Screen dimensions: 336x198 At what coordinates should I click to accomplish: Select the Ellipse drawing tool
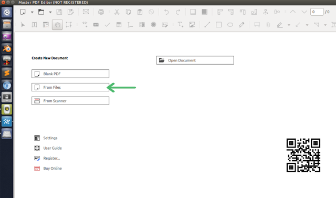230,25
